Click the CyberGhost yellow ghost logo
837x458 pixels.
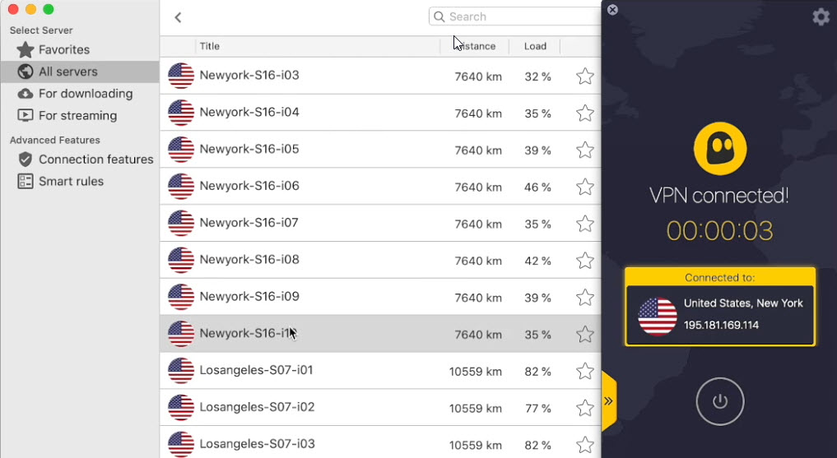point(719,149)
